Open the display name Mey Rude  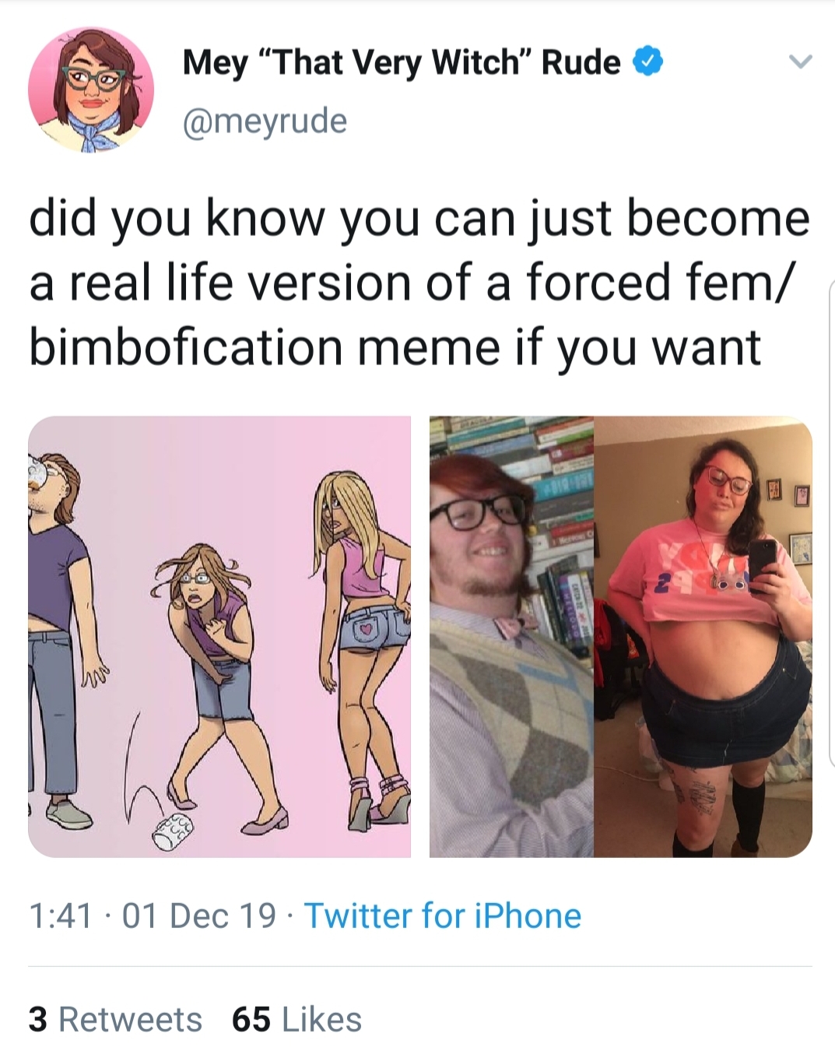(402, 62)
